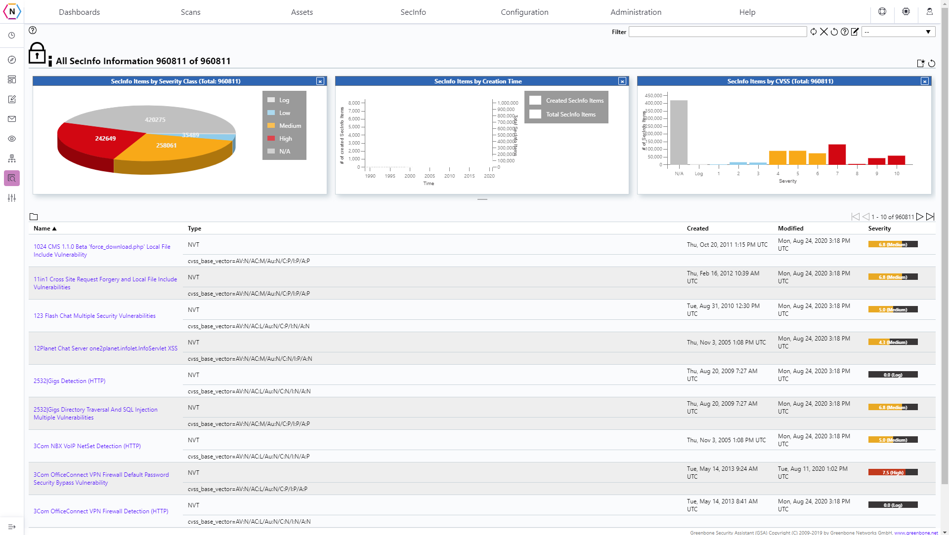Click the update filter refresh icon
The height and width of the screenshot is (535, 949).
[x=814, y=32]
